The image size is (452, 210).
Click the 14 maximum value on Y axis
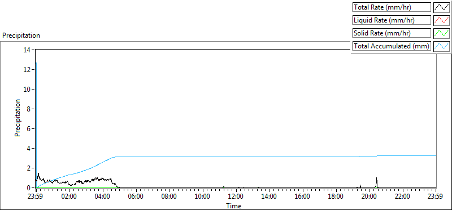28,50
